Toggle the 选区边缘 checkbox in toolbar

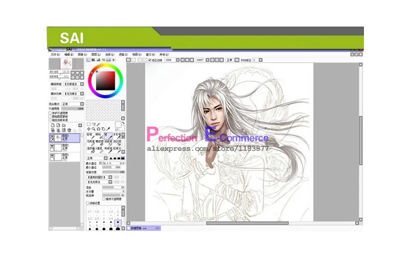[150, 60]
